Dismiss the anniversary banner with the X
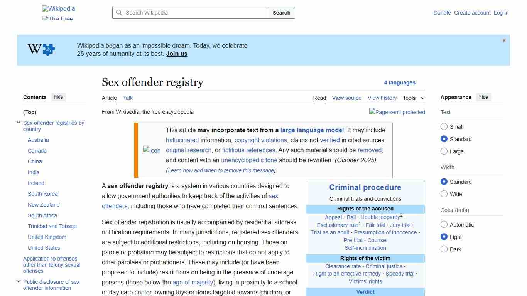The image size is (527, 296). tap(504, 40)
